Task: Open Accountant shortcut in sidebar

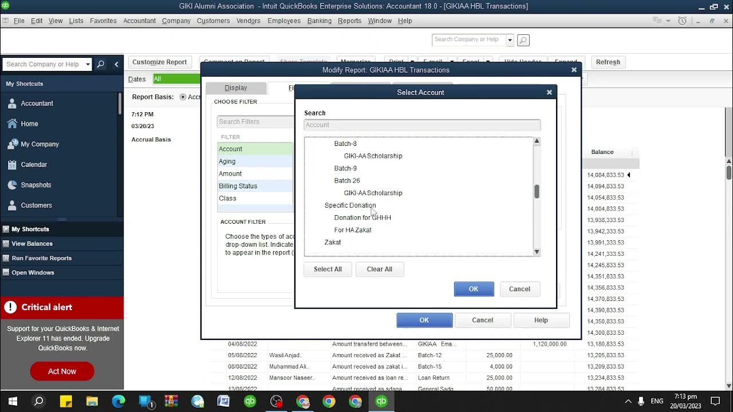Action: pos(37,104)
